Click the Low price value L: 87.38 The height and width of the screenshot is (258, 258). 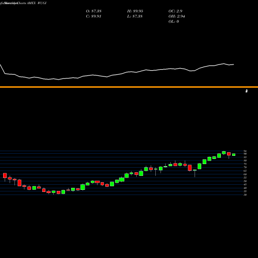[135, 17]
